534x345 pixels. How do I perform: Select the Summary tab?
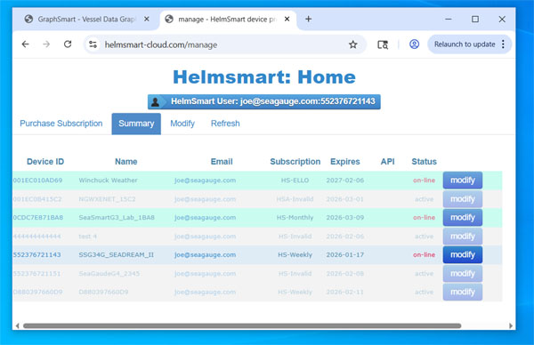pos(136,124)
